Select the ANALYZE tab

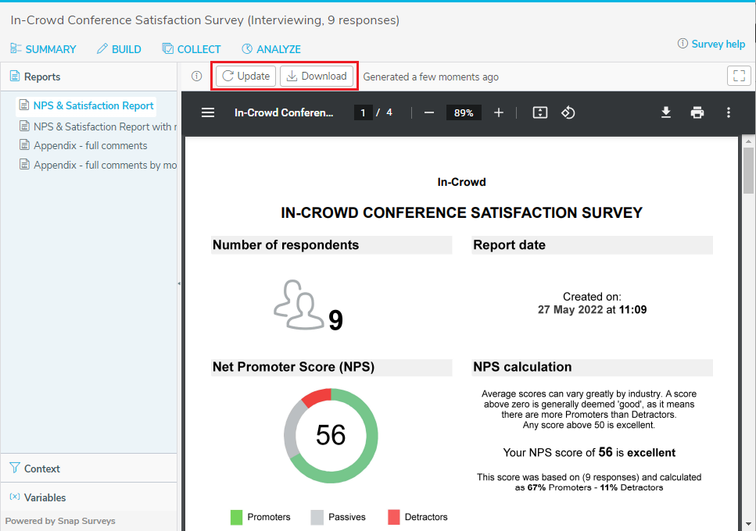pyautogui.click(x=271, y=49)
